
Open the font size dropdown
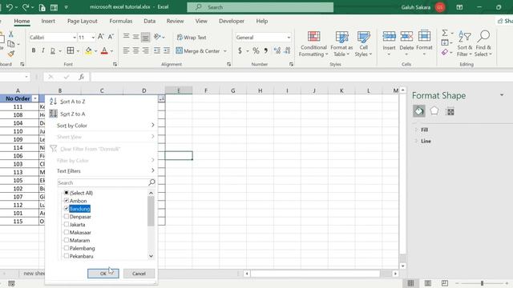[93, 38]
